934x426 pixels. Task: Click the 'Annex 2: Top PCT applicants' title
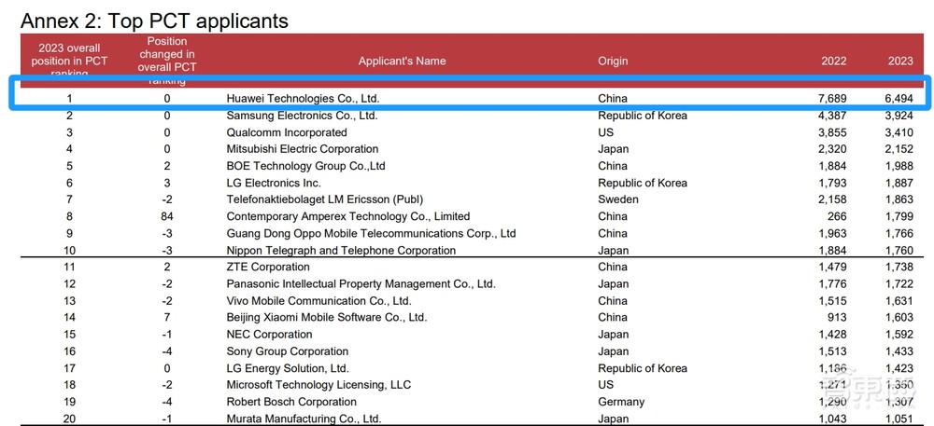point(154,19)
